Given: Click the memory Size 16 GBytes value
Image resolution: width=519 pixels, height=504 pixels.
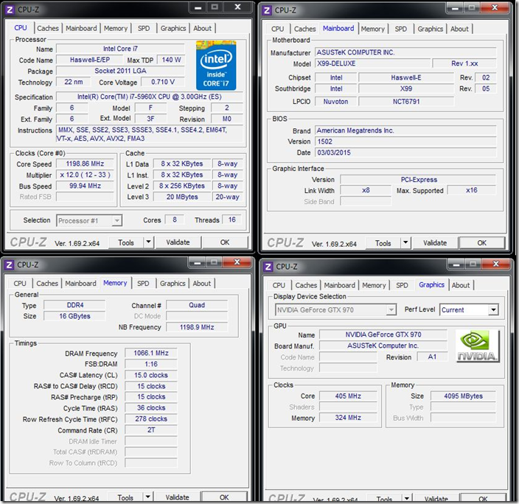Looking at the screenshot, I should click(74, 316).
